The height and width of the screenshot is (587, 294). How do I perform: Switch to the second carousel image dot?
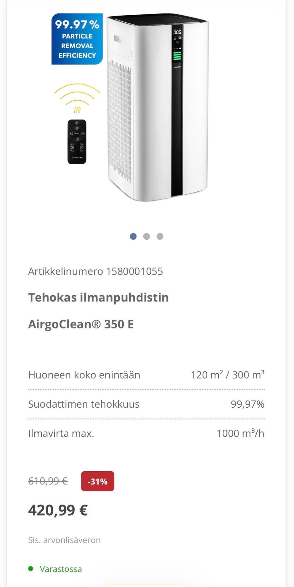tap(147, 236)
